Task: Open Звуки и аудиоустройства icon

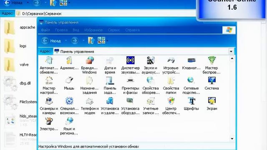Action: click(x=151, y=65)
